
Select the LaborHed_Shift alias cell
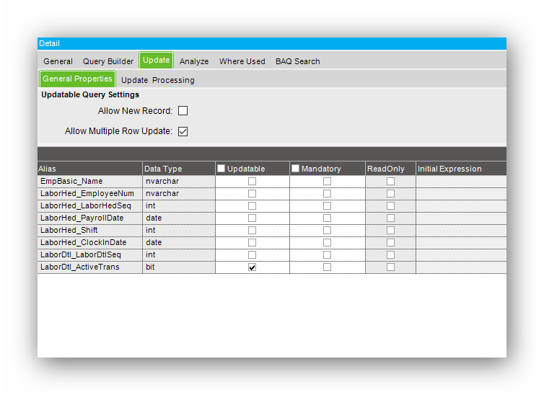(x=90, y=230)
